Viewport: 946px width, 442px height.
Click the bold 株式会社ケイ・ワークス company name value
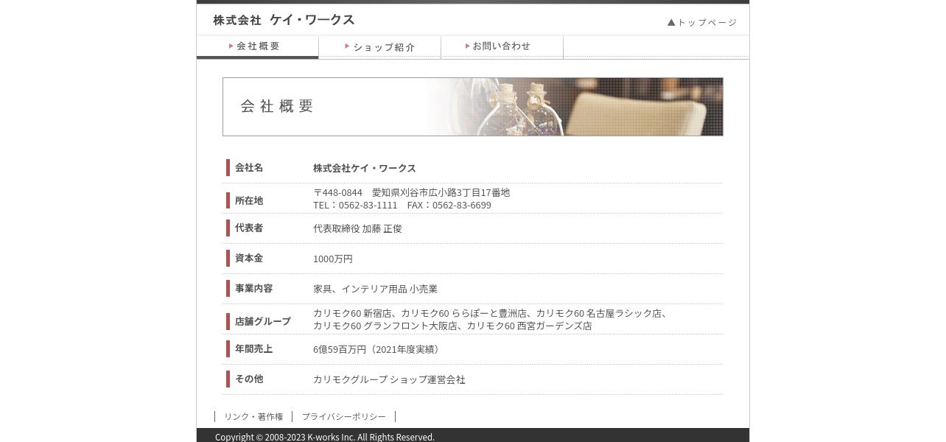point(365,168)
